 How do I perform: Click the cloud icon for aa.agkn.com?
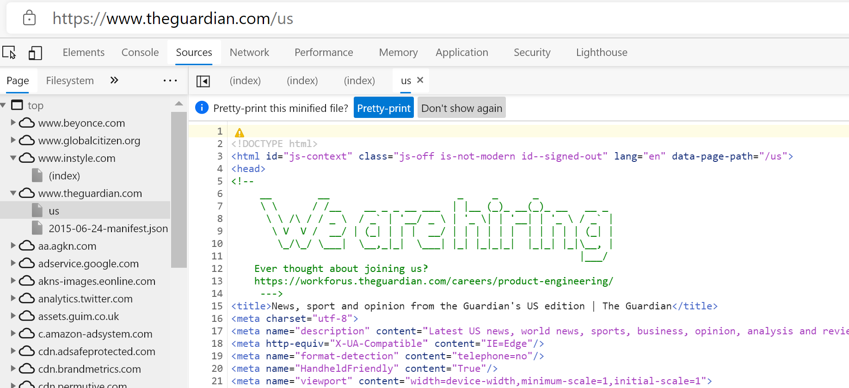[27, 246]
